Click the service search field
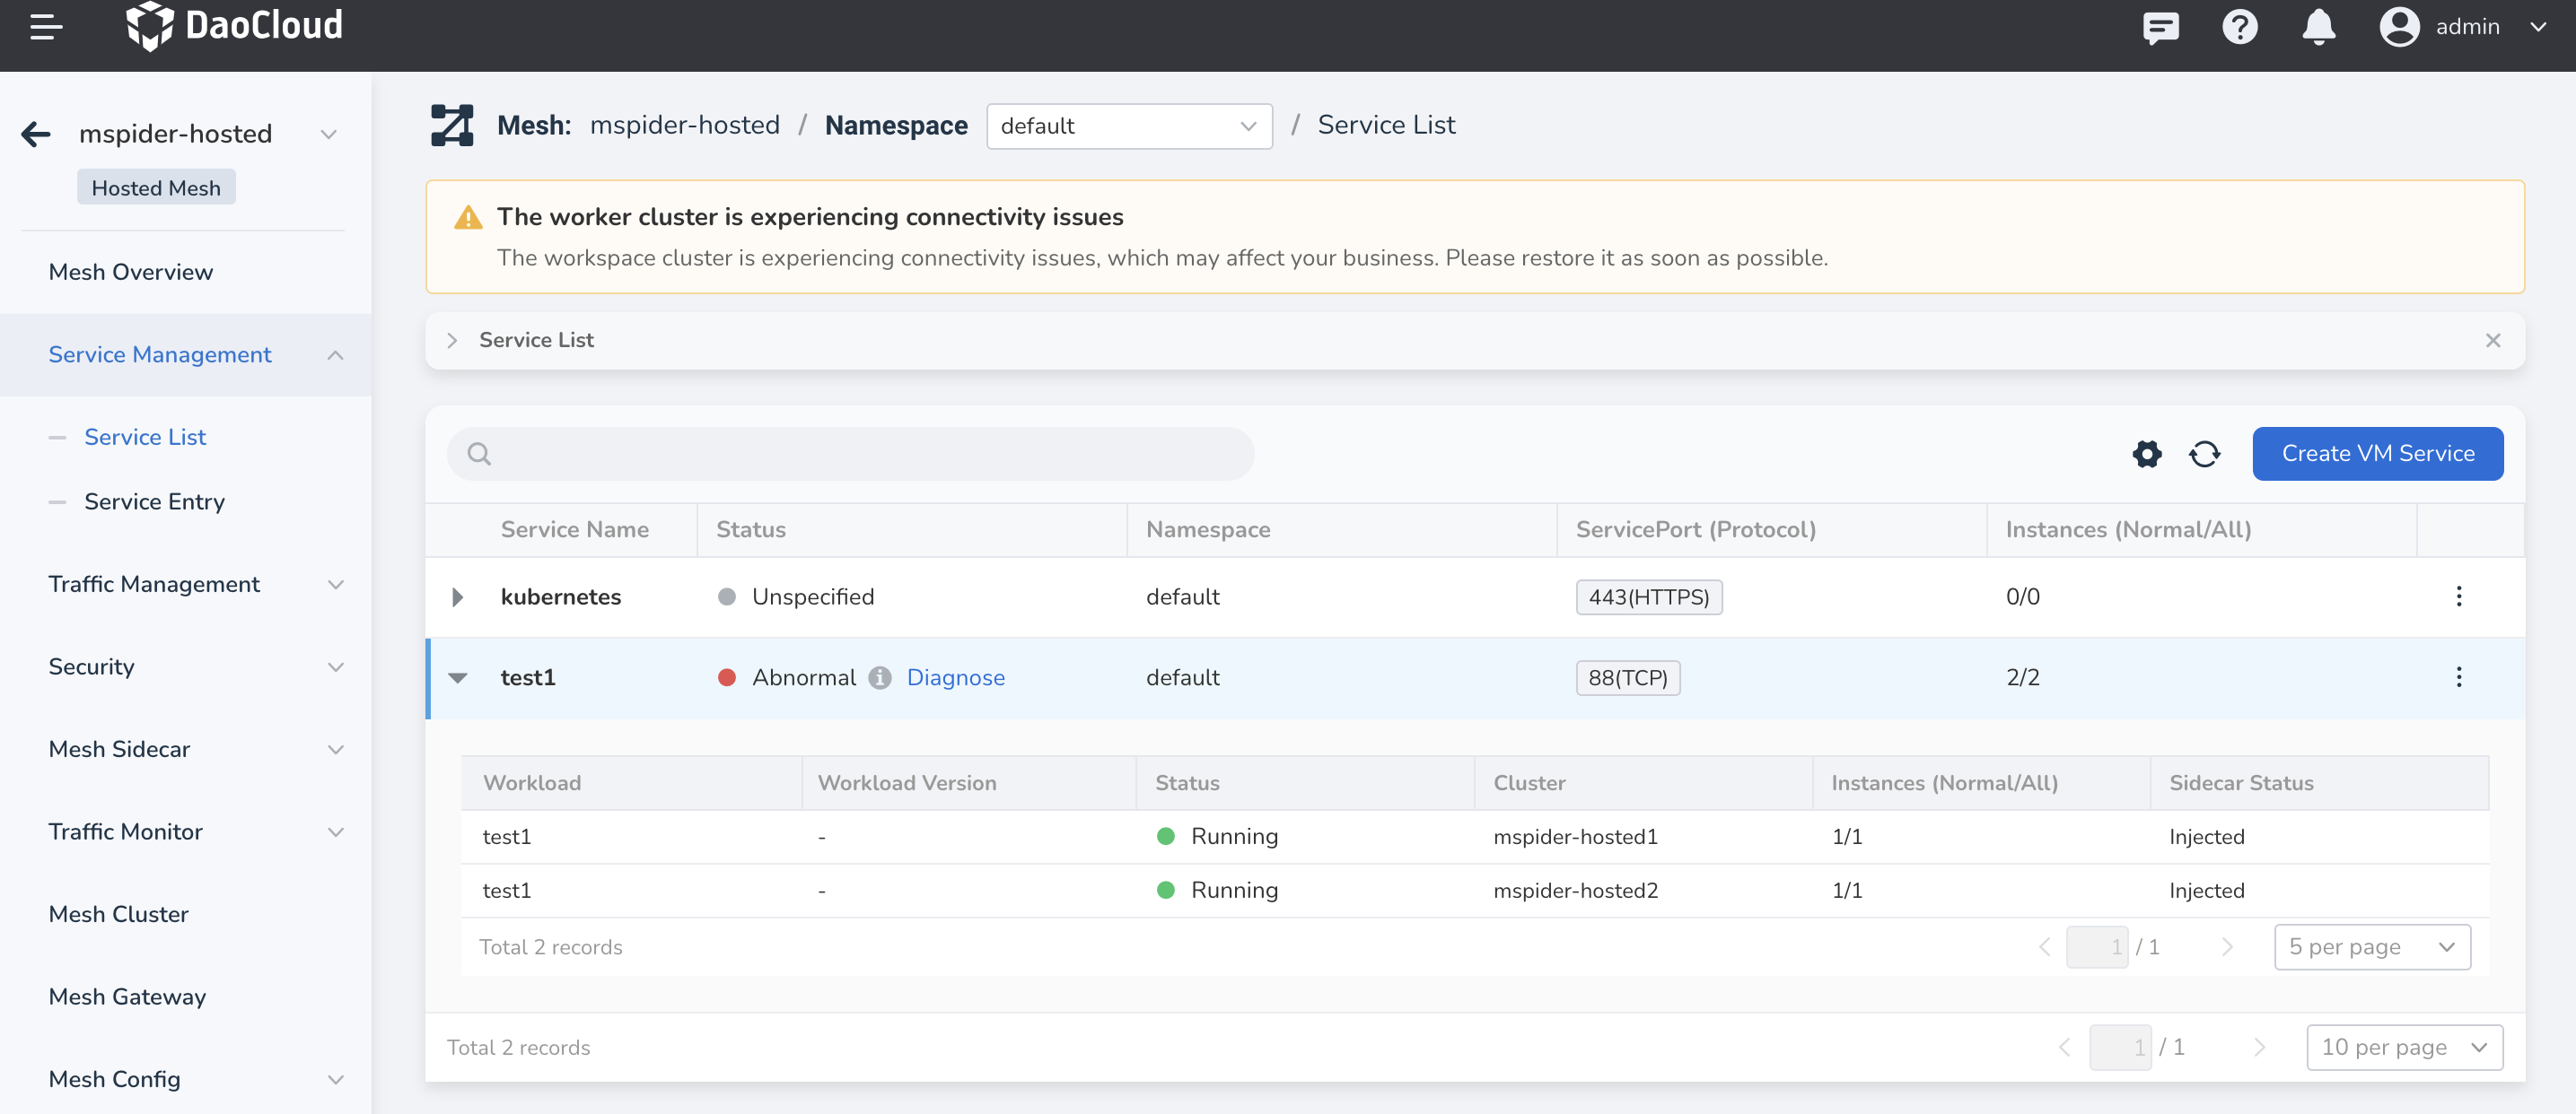This screenshot has height=1114, width=2576. pyautogui.click(x=850, y=455)
